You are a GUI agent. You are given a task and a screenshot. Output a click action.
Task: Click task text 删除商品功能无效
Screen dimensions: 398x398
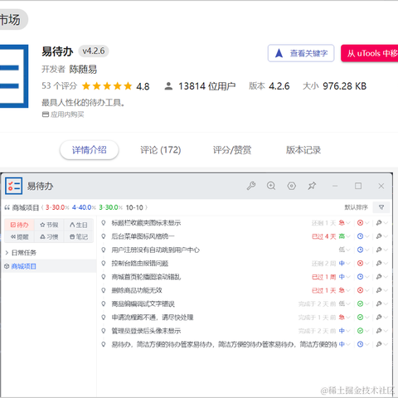tap(137, 290)
